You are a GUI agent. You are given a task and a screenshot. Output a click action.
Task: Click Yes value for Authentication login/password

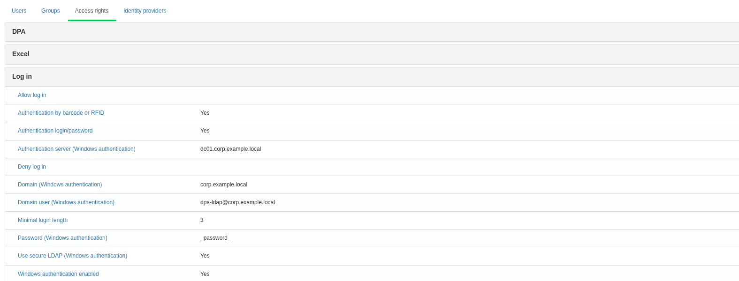point(205,131)
